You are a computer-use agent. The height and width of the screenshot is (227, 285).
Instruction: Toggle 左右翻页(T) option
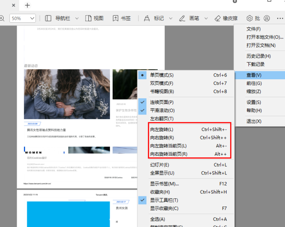186,119
